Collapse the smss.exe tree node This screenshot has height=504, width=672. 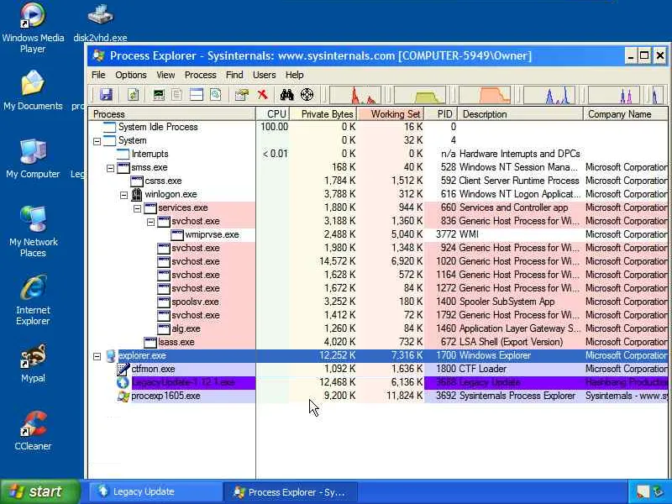(111, 168)
